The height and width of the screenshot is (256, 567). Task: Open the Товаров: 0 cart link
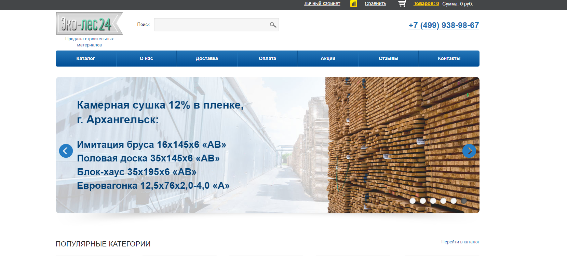coord(426,4)
